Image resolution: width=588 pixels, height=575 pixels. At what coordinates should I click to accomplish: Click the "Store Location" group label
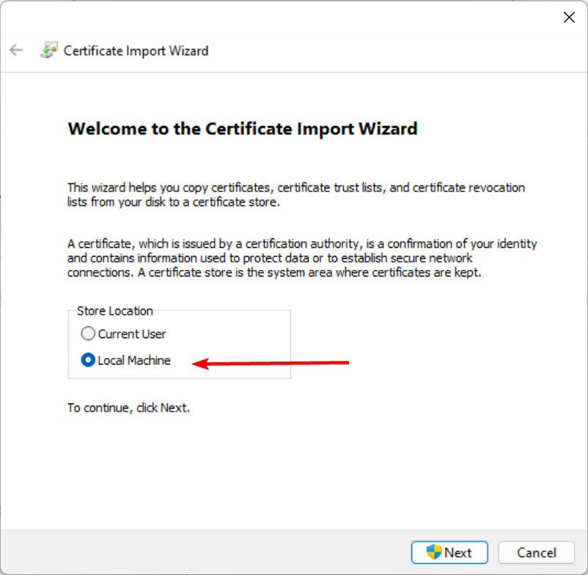pos(115,311)
